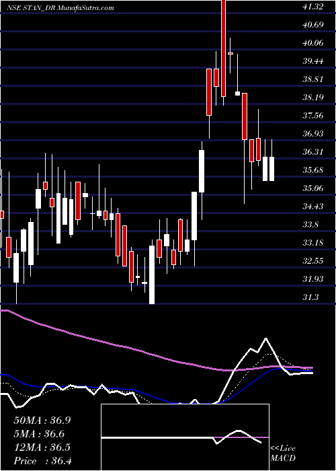Click the <<Live MACD label
The image size is (336, 471).
(283, 453)
